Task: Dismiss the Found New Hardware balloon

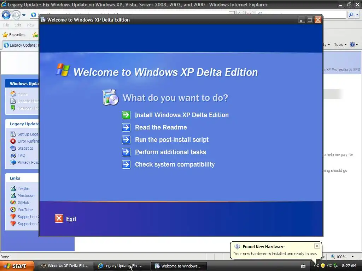Action: click(x=317, y=246)
